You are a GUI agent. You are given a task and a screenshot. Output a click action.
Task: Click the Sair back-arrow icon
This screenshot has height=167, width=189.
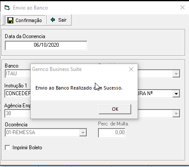(x=53, y=19)
